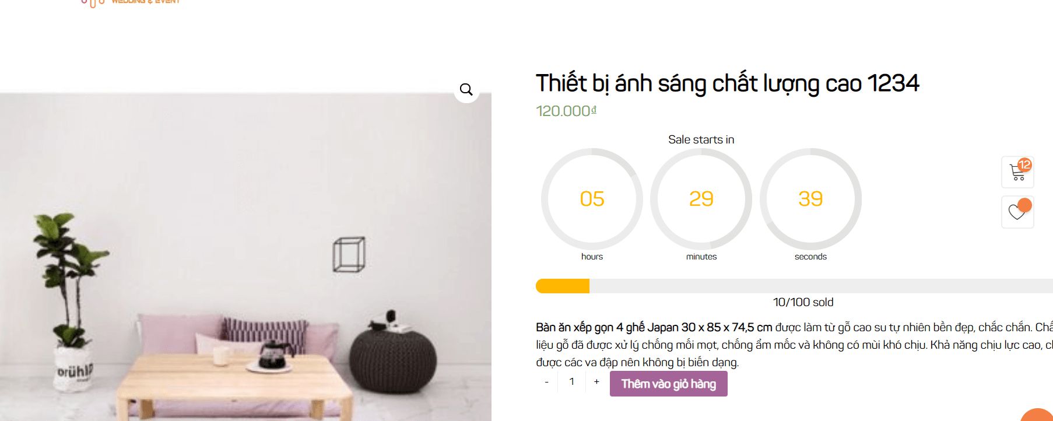Viewport: 1053px width, 421px height.
Task: Click the "10/100 sold" label
Action: point(803,302)
